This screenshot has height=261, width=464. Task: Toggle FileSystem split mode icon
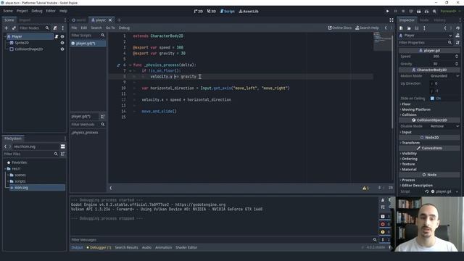click(x=63, y=146)
